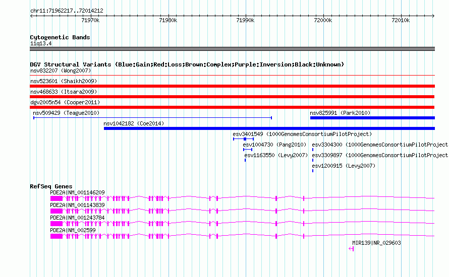This screenshot has width=449, height=277.
Task: Select the esv3304300 blue tick mark
Action: pyautogui.click(x=313, y=150)
